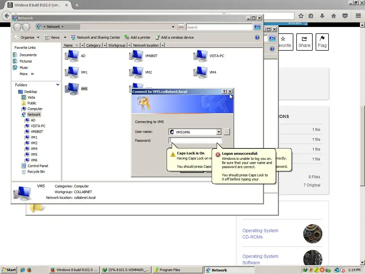Expand the Category column filter arrow
Image resolution: width=365 pixels, height=274 pixels.
point(105,45)
